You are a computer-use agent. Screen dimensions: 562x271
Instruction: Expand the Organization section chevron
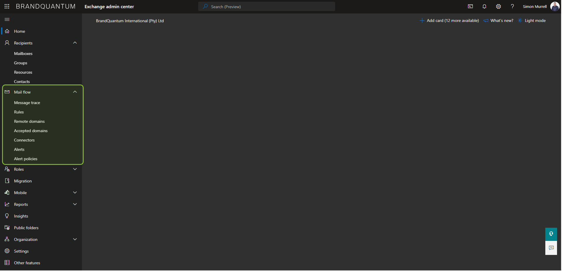[x=75, y=239]
